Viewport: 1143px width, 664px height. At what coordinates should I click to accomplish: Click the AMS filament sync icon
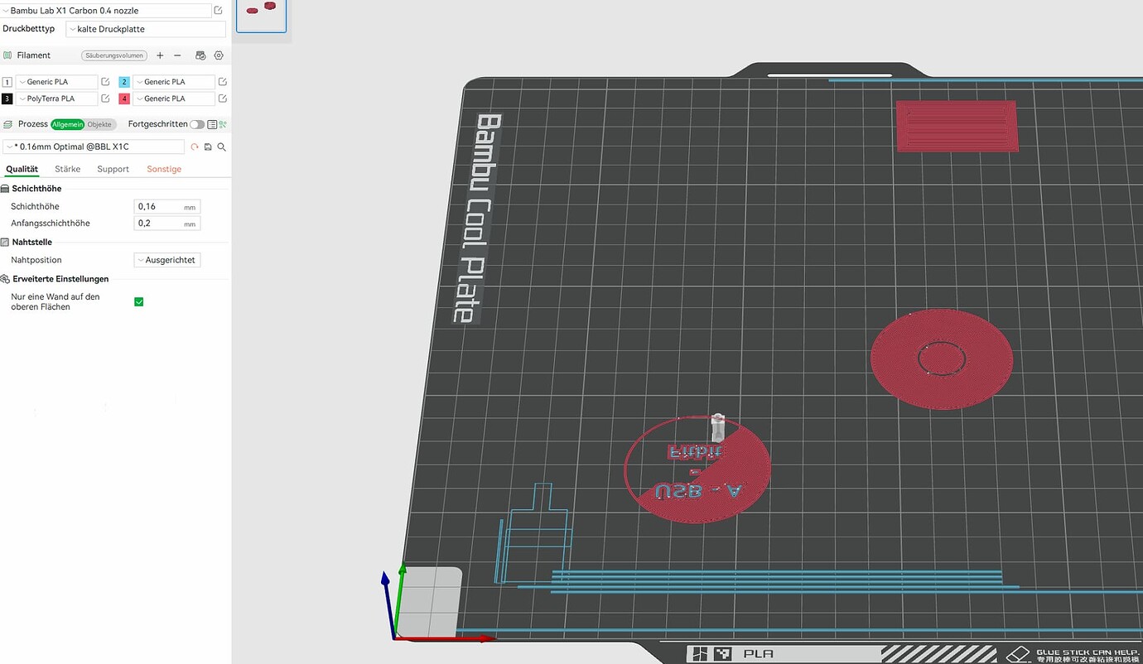200,55
